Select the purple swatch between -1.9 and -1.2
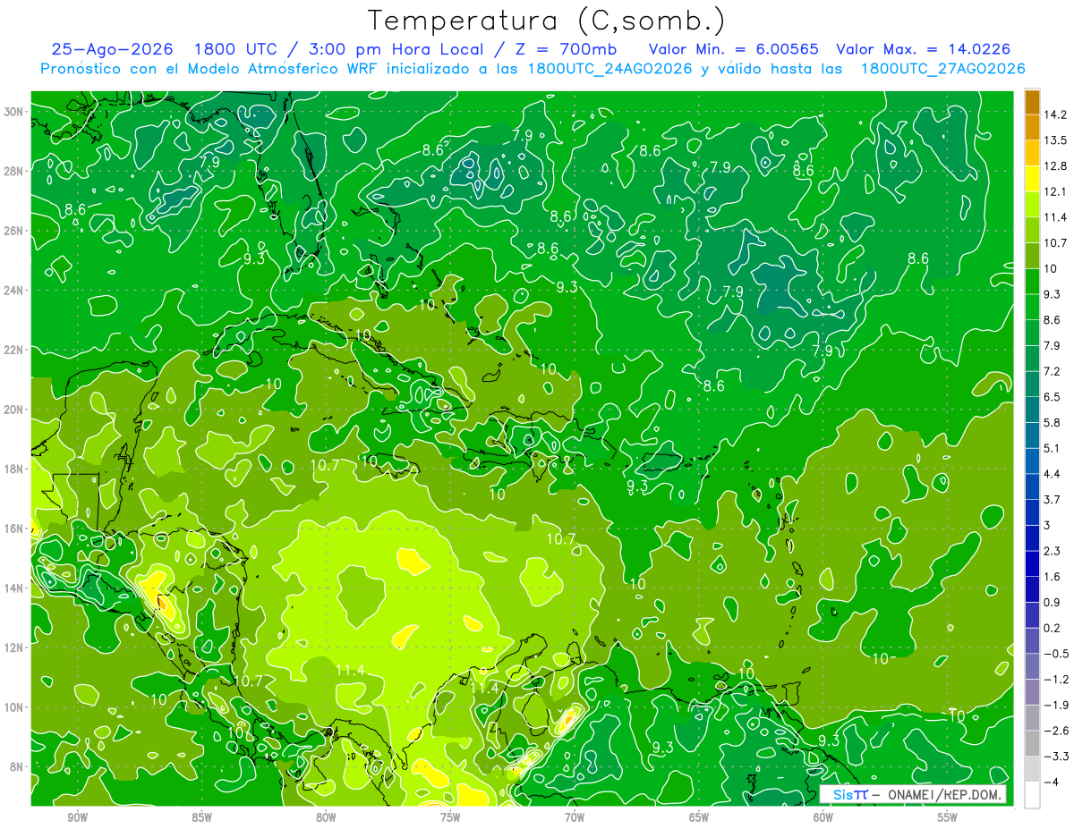This screenshot has height=829, width=1074. (x=1032, y=692)
